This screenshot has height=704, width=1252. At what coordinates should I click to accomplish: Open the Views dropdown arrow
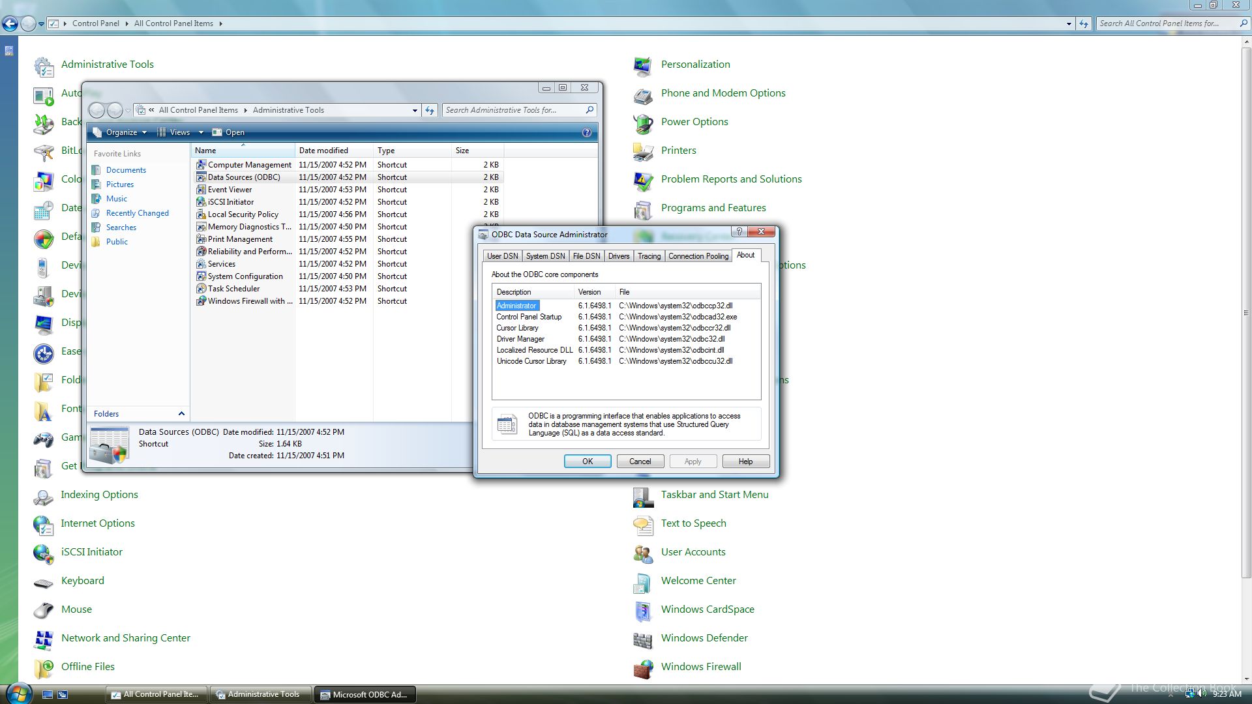pos(201,132)
